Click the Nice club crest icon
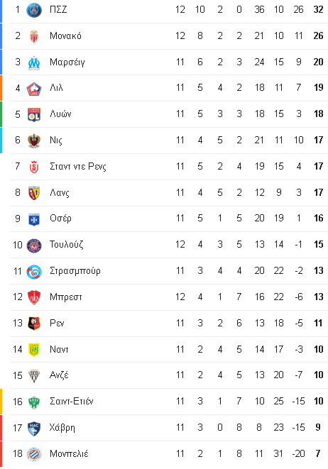Viewport: 328px width, 469px height. click(34, 141)
